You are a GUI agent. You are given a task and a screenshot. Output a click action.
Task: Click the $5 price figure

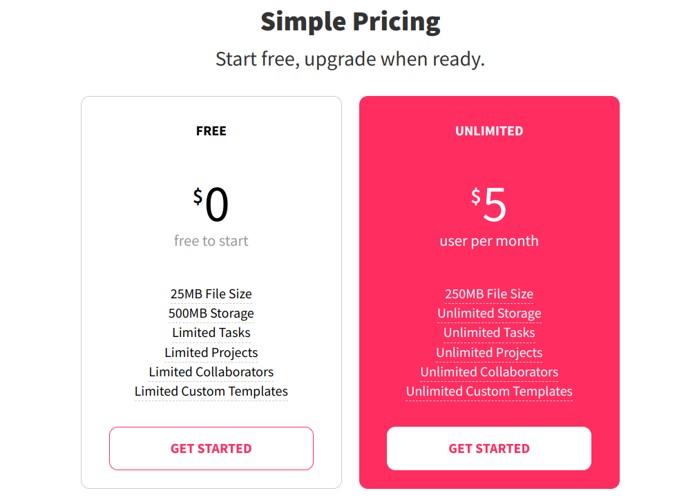[489, 204]
